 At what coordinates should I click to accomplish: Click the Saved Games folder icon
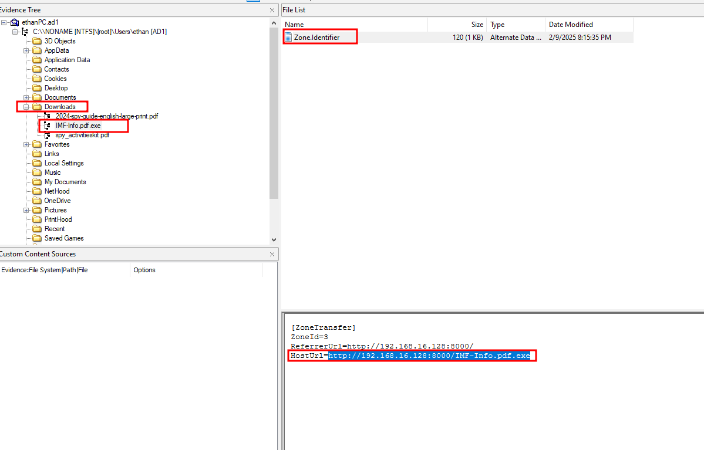click(x=37, y=238)
